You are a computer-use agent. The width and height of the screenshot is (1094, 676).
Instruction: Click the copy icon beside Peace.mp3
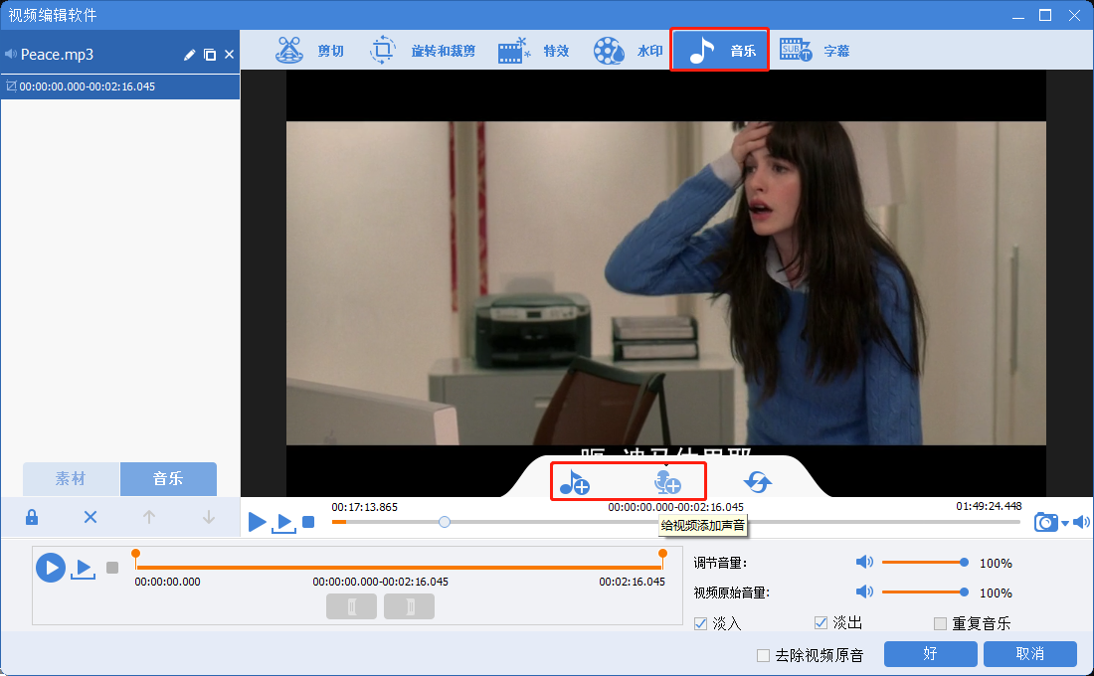pyautogui.click(x=209, y=55)
